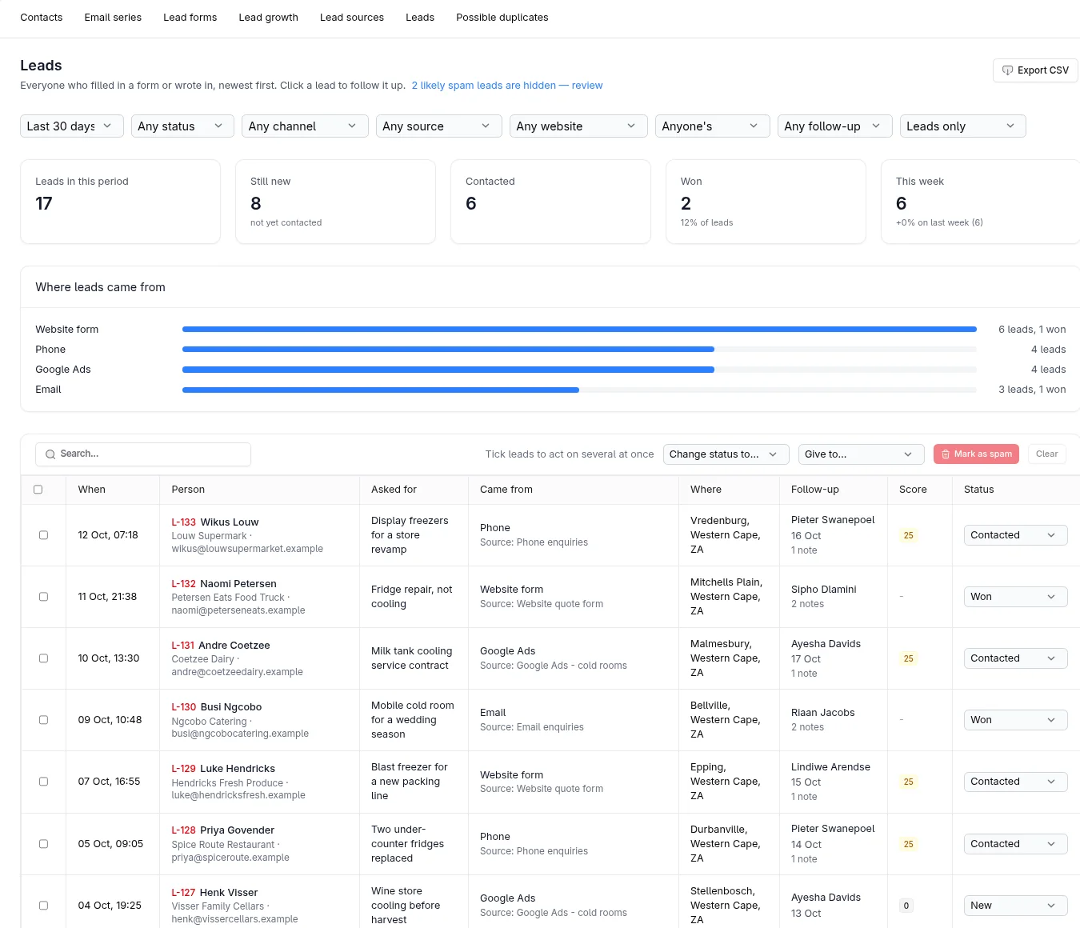This screenshot has width=1080, height=928.
Task: Click the Website form source bar
Action: (579, 330)
